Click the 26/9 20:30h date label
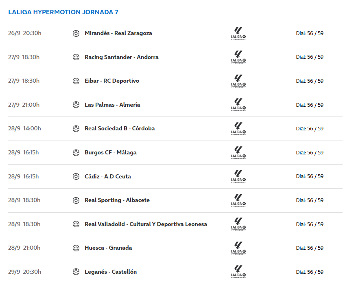The height and width of the screenshot is (288, 345). click(x=25, y=33)
